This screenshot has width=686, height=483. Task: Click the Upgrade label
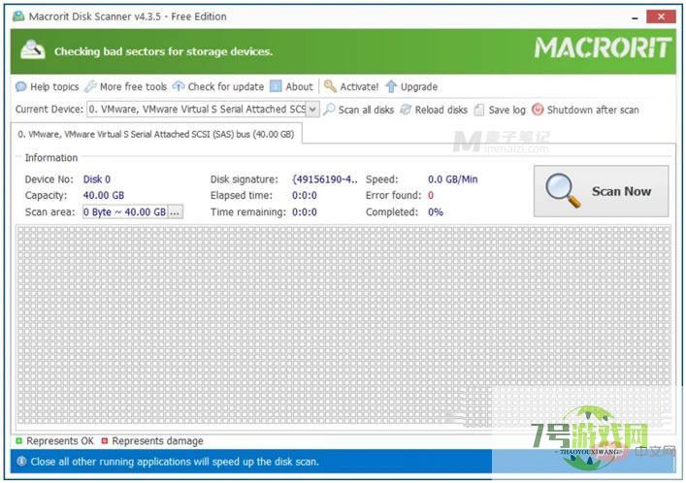(419, 87)
